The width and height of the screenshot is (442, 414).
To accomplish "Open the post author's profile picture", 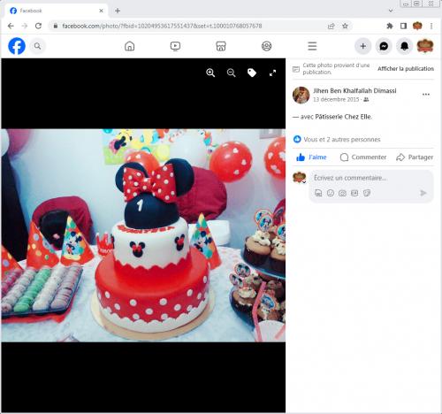I will click(x=301, y=95).
